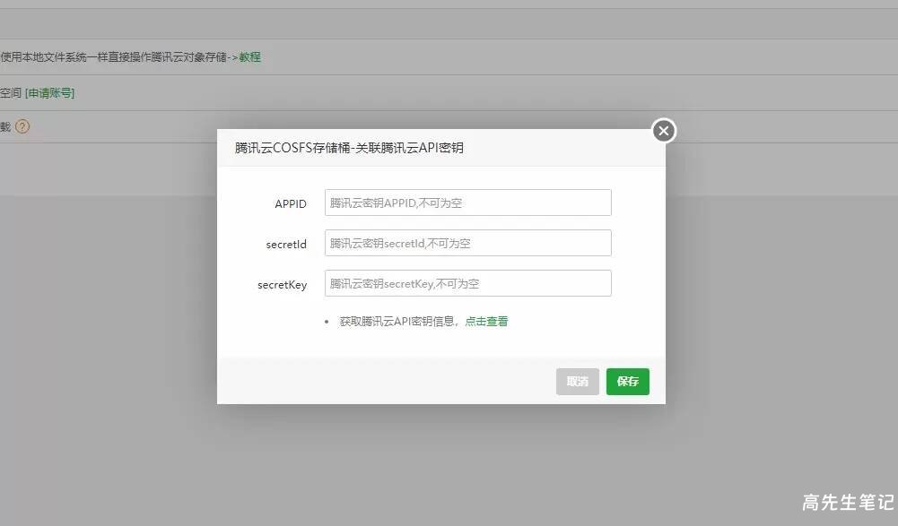
Task: Click the 申请账号 link in background page
Action: pos(50,92)
